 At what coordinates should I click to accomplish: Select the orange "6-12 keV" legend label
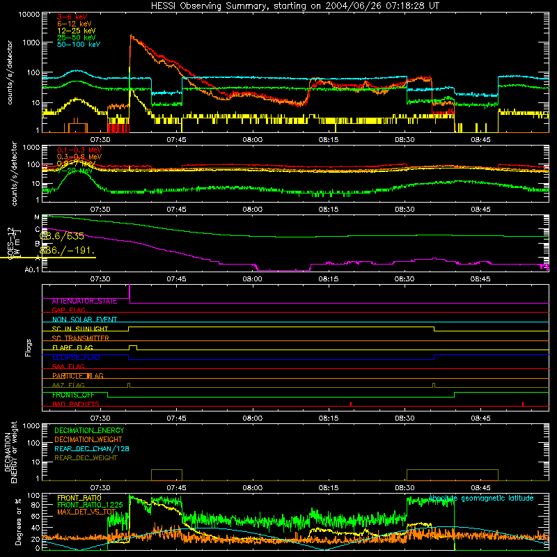[x=74, y=24]
